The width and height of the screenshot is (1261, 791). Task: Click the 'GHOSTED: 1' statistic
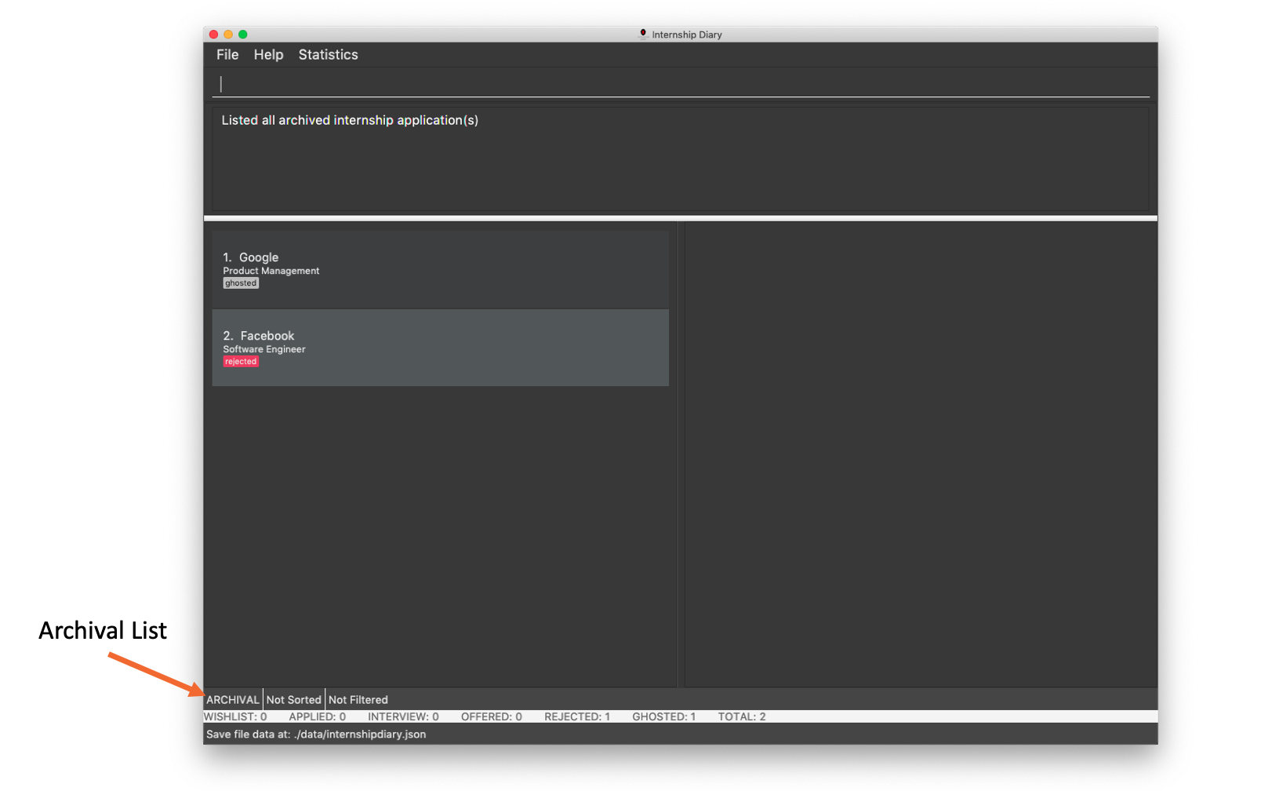[664, 716]
